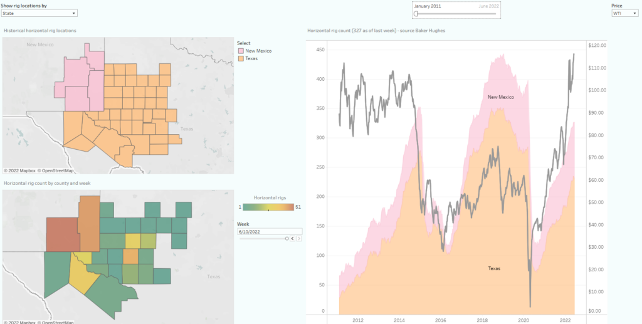
Task: Click the 'Select' legend heading
Action: (244, 43)
